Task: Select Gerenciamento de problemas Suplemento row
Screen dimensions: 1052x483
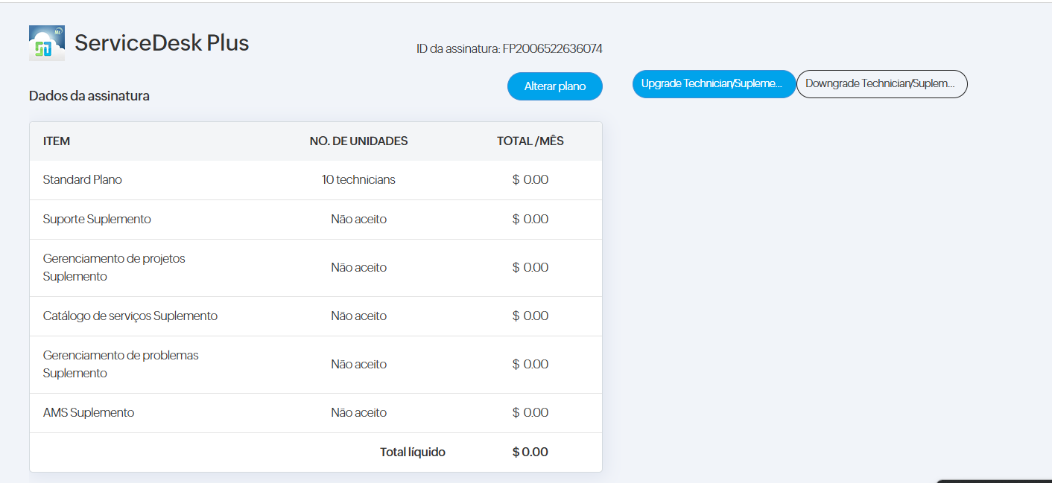Action: (121, 365)
